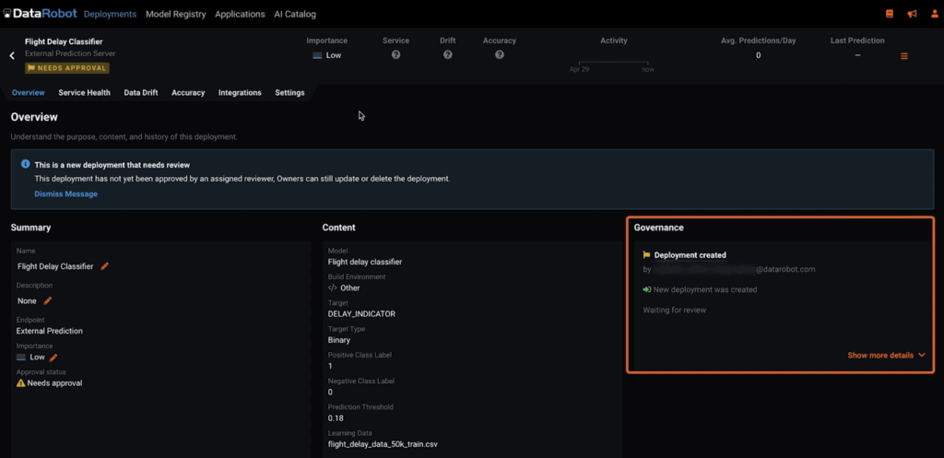944x458 pixels.
Task: Open the announcements megaphone icon
Action: pyautogui.click(x=912, y=14)
